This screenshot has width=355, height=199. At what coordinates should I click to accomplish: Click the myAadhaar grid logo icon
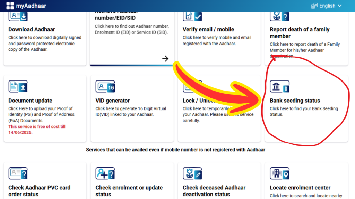pos(10,6)
